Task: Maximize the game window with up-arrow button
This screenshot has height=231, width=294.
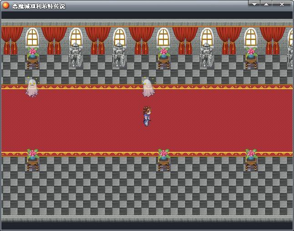Action: pos(266,4)
